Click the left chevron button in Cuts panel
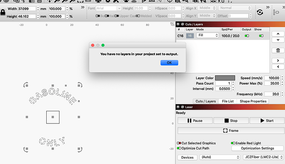The image size is (285, 164). [278, 67]
